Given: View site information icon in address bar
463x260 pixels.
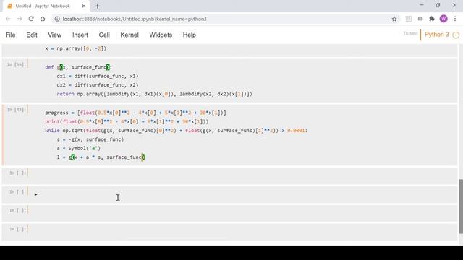Looking at the screenshot, I should pyautogui.click(x=57, y=19).
